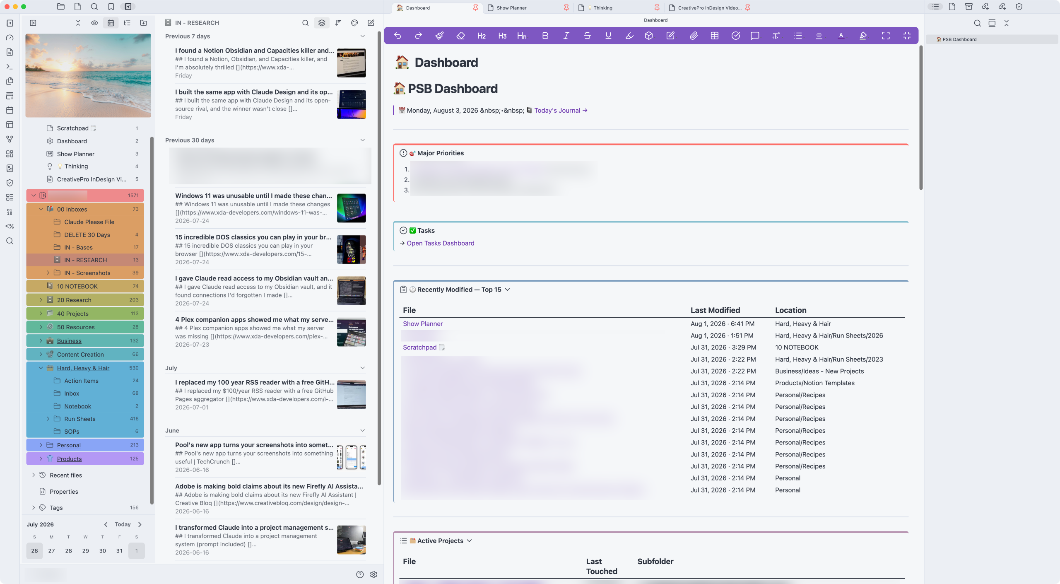Open Show Planner link in Recently Modified table
This screenshot has height=584, width=1060.
[x=423, y=323]
